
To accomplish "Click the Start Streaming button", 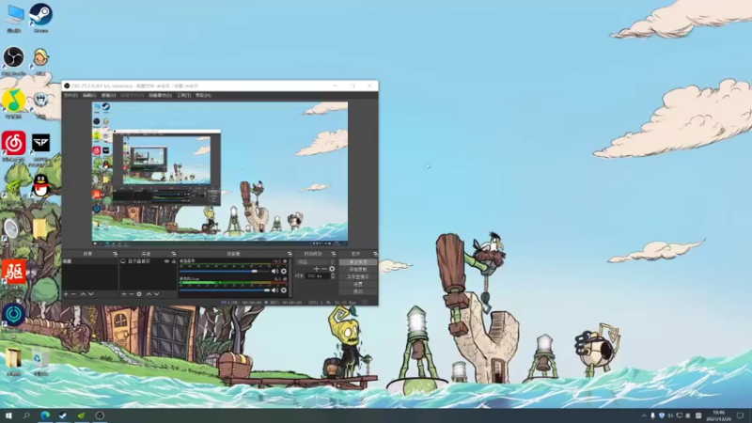I will [x=358, y=262].
